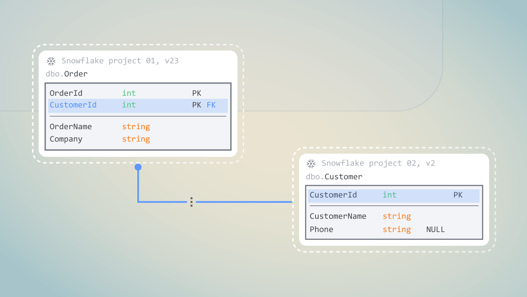Click the Snowflake icon on Order table

coord(51,61)
